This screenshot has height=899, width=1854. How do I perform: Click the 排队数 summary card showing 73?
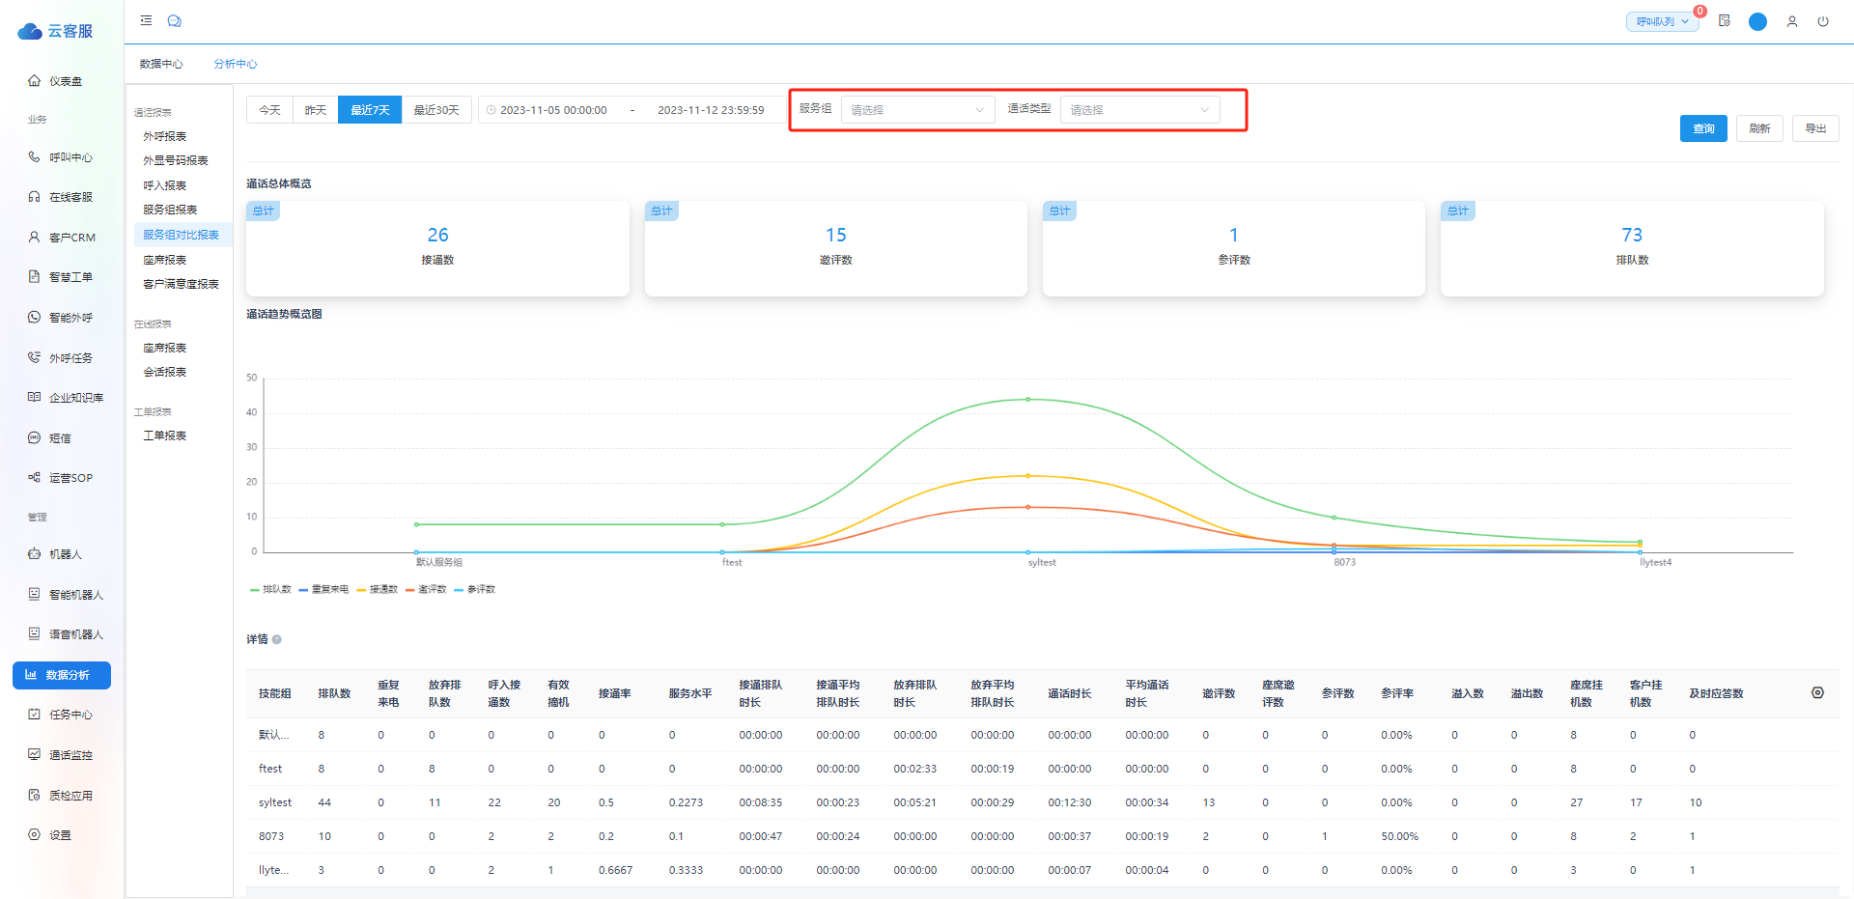[1632, 248]
